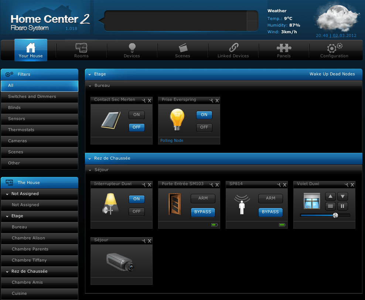
Task: Click the Volet Duwi position slider knob
Action: 335,215
